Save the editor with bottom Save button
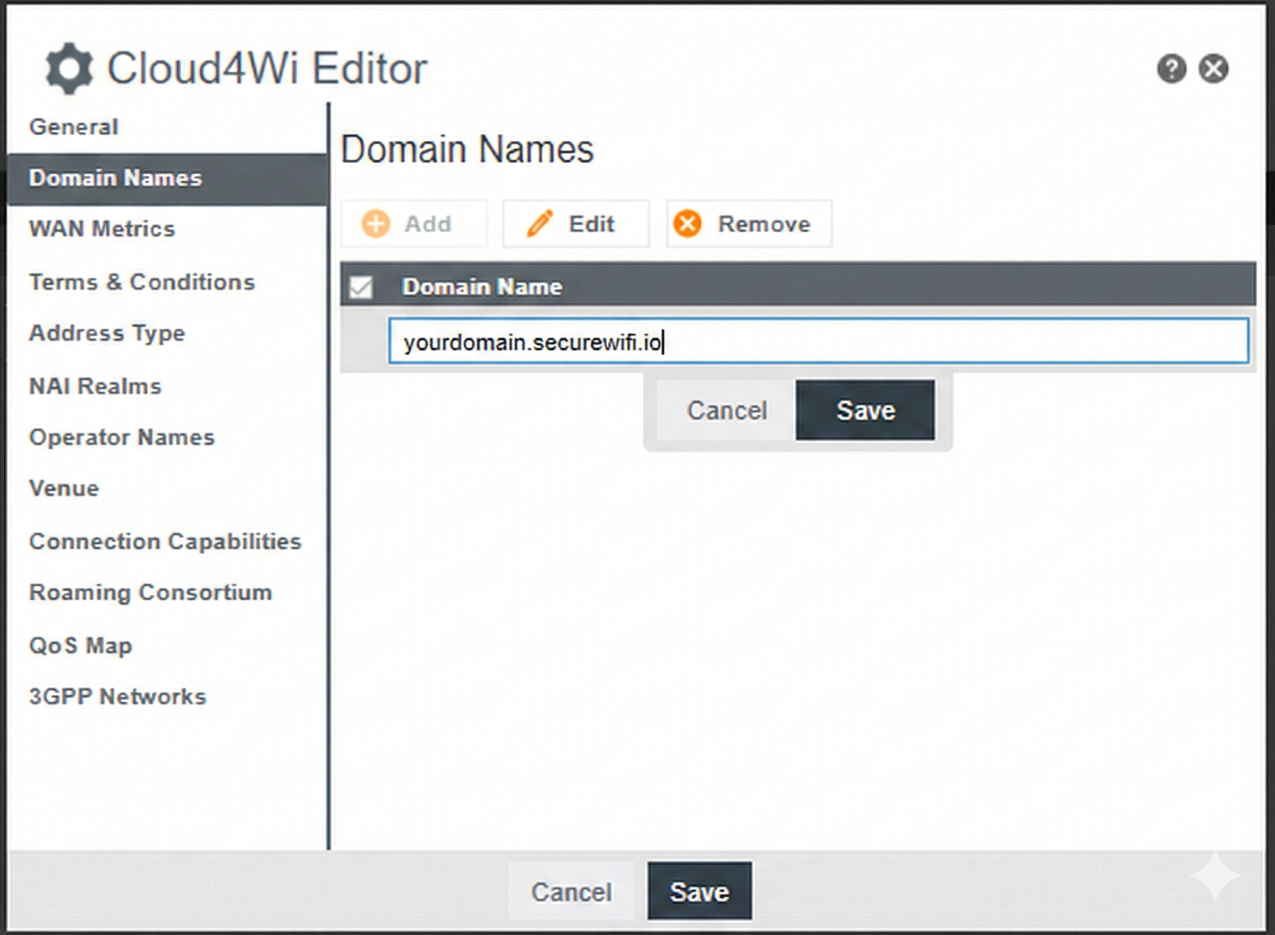This screenshot has height=935, width=1275. click(700, 891)
